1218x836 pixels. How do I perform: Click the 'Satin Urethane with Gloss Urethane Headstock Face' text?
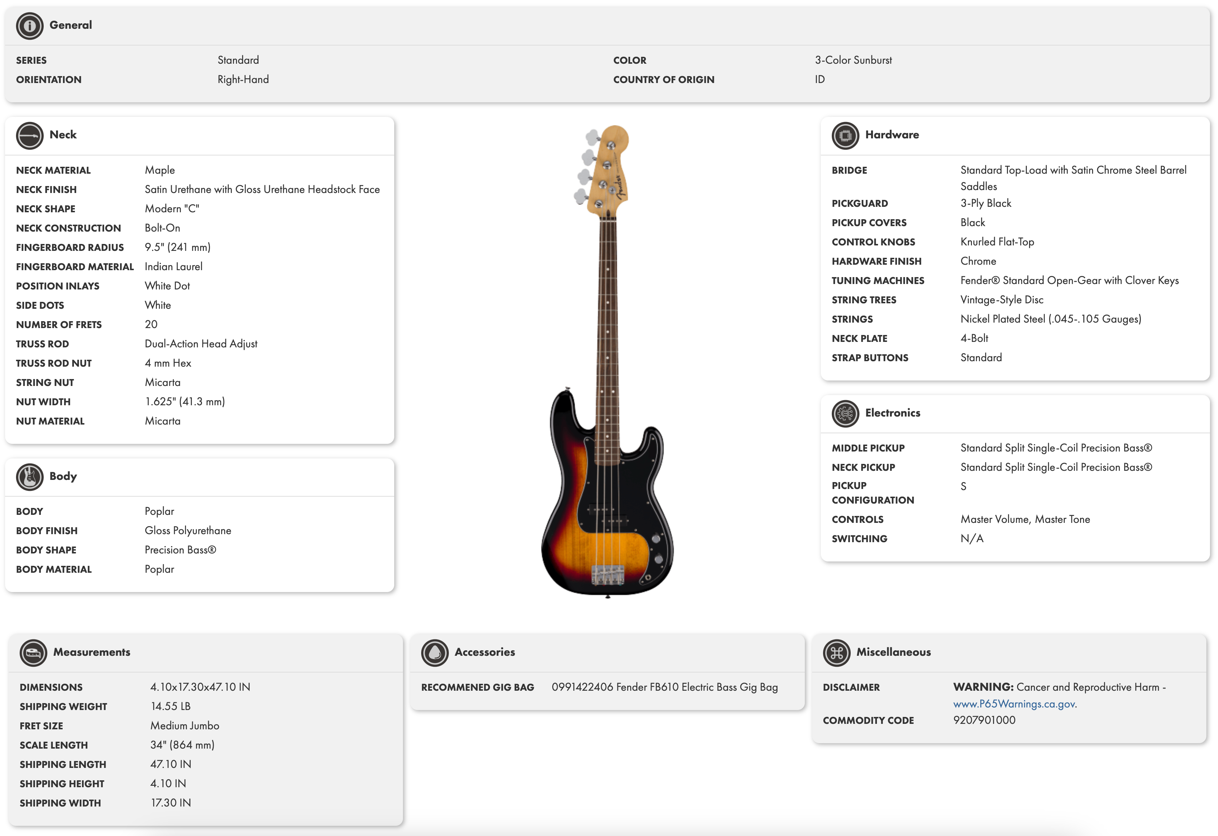262,189
